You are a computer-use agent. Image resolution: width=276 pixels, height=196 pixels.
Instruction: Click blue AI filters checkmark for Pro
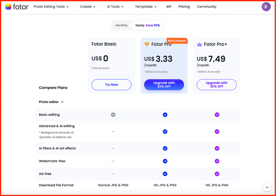165,148
